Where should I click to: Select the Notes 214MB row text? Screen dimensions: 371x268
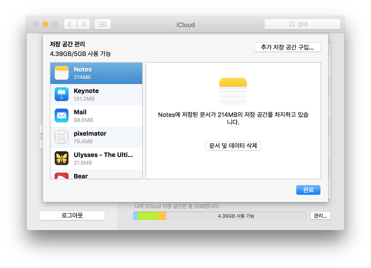[x=83, y=73]
